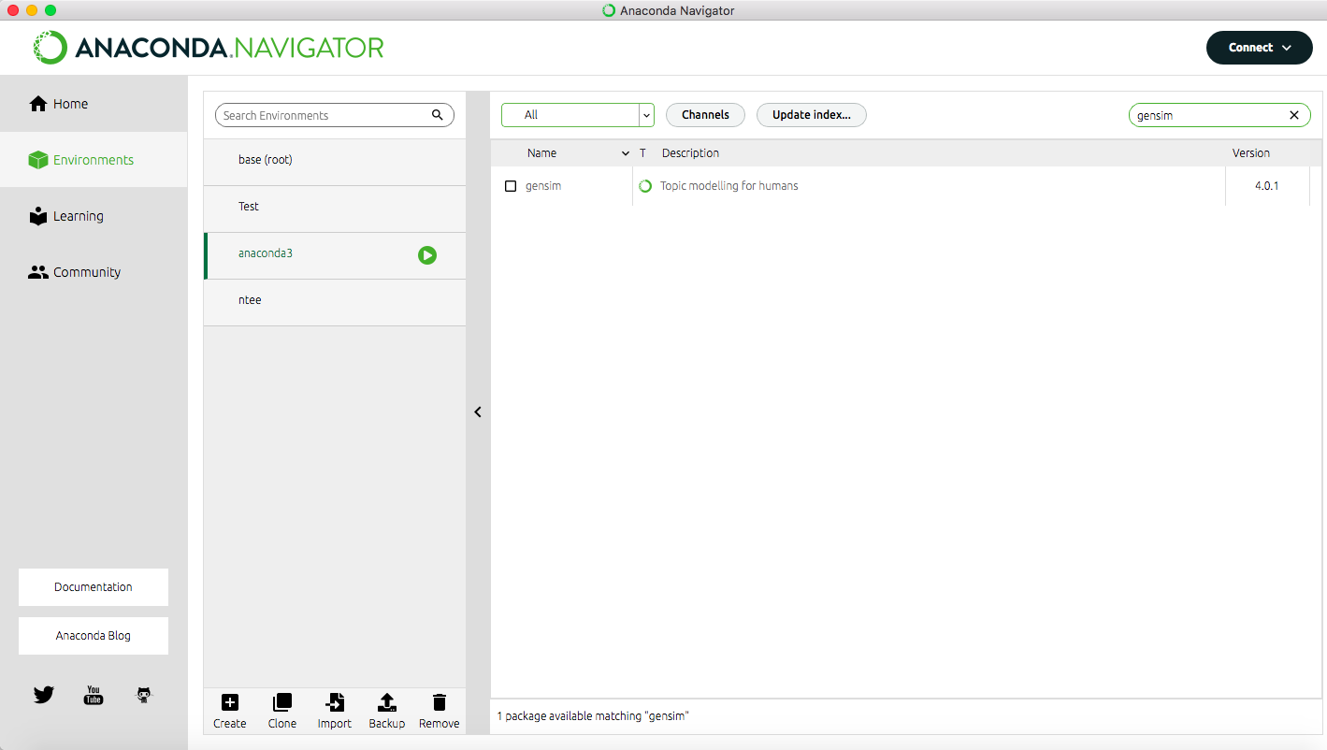Collapse the environments panel with the arrow
This screenshot has width=1327, height=750.
478,411
